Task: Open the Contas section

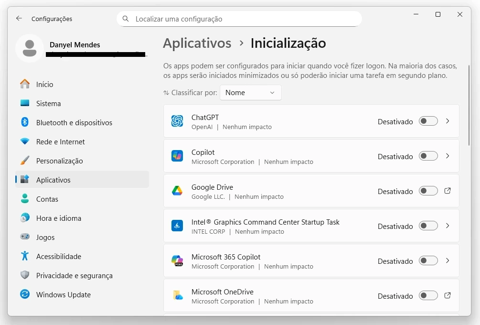Action: [82, 199]
